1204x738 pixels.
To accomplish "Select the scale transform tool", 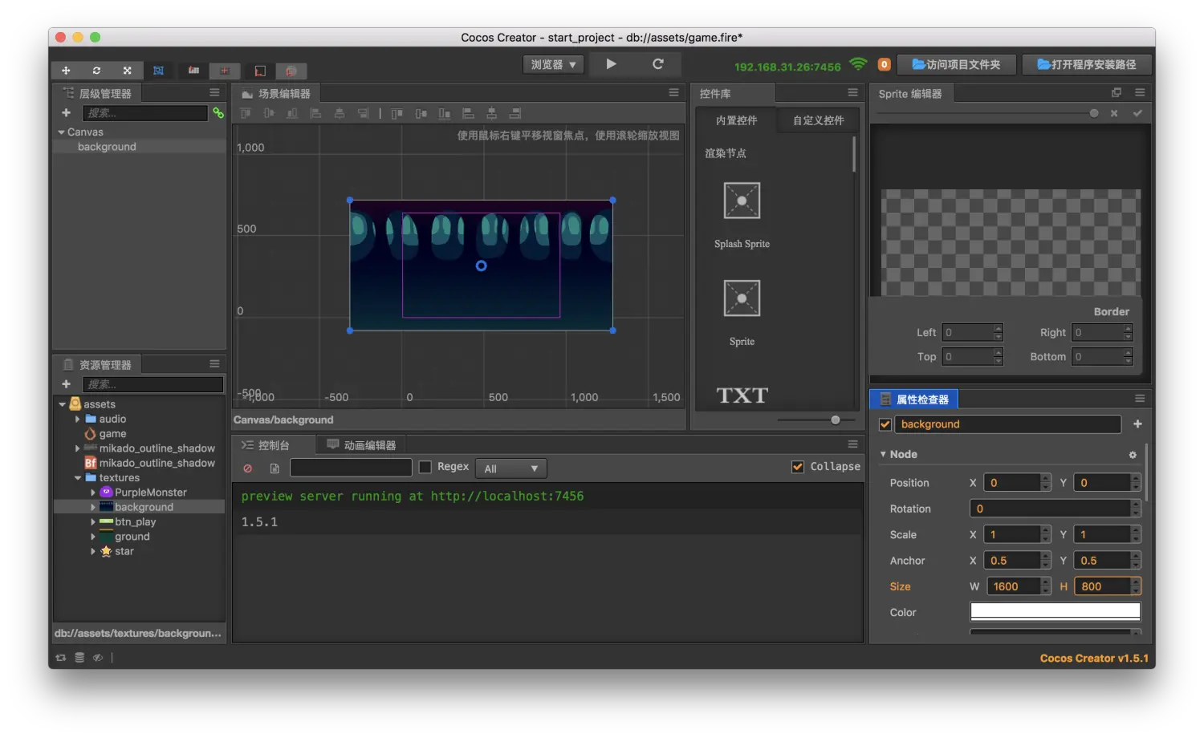I will coord(127,71).
